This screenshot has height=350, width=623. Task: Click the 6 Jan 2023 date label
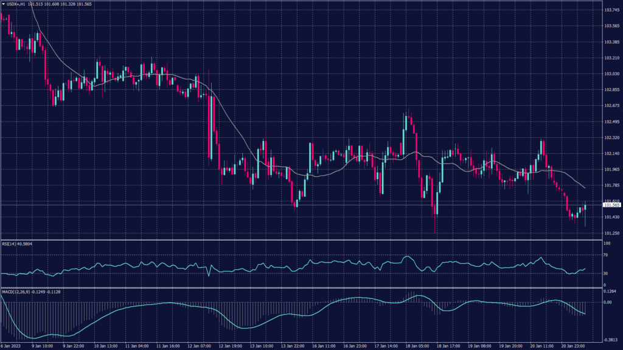[11, 346]
